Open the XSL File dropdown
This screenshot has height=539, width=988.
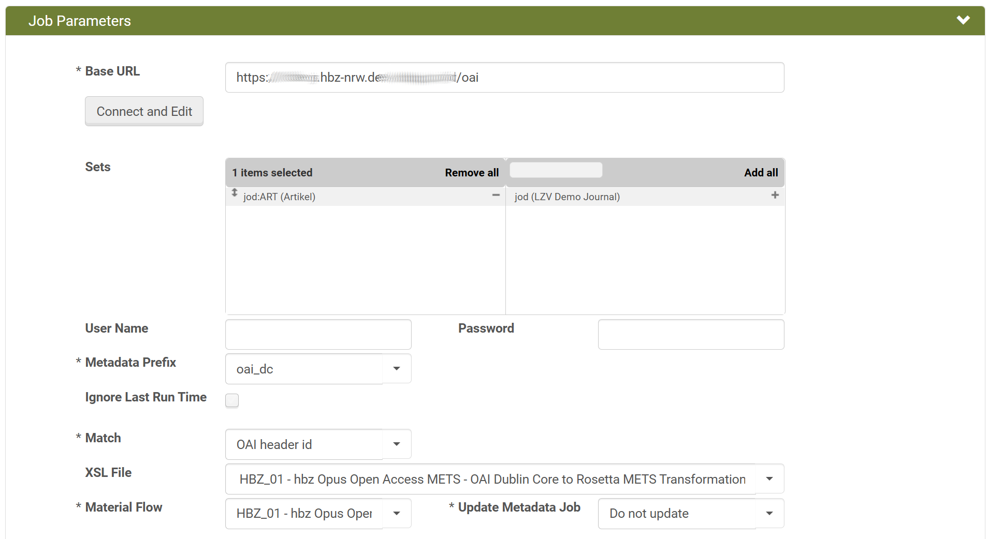pyautogui.click(x=769, y=478)
